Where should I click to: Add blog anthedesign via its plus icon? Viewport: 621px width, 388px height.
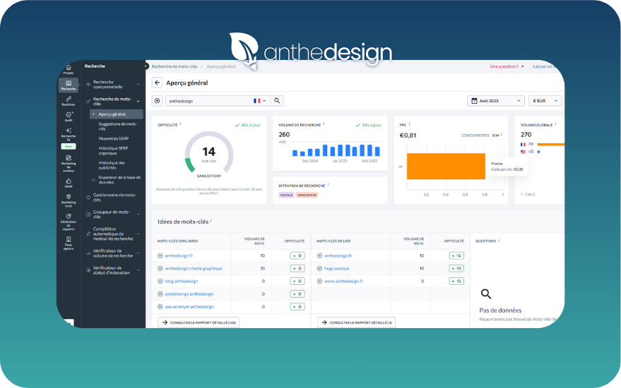[160, 281]
